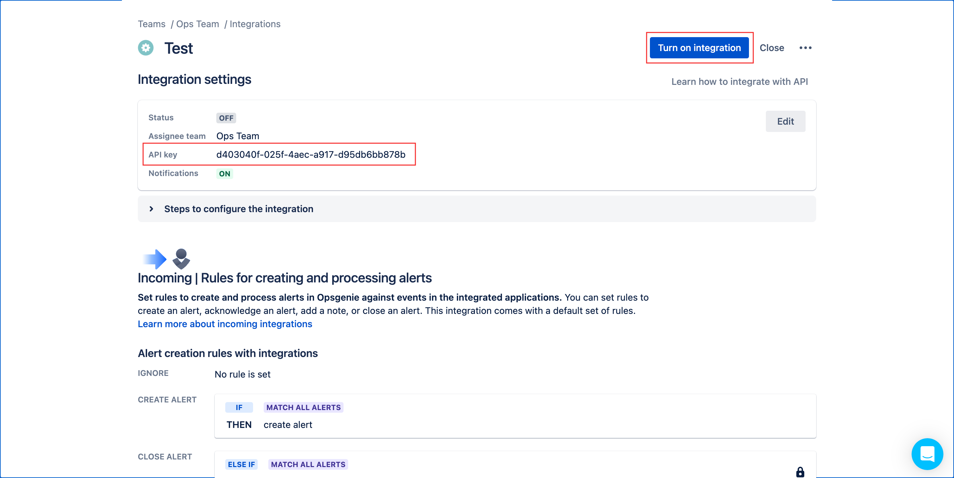
Task: Open Learn more about incoming integrations link
Action: [x=225, y=324]
